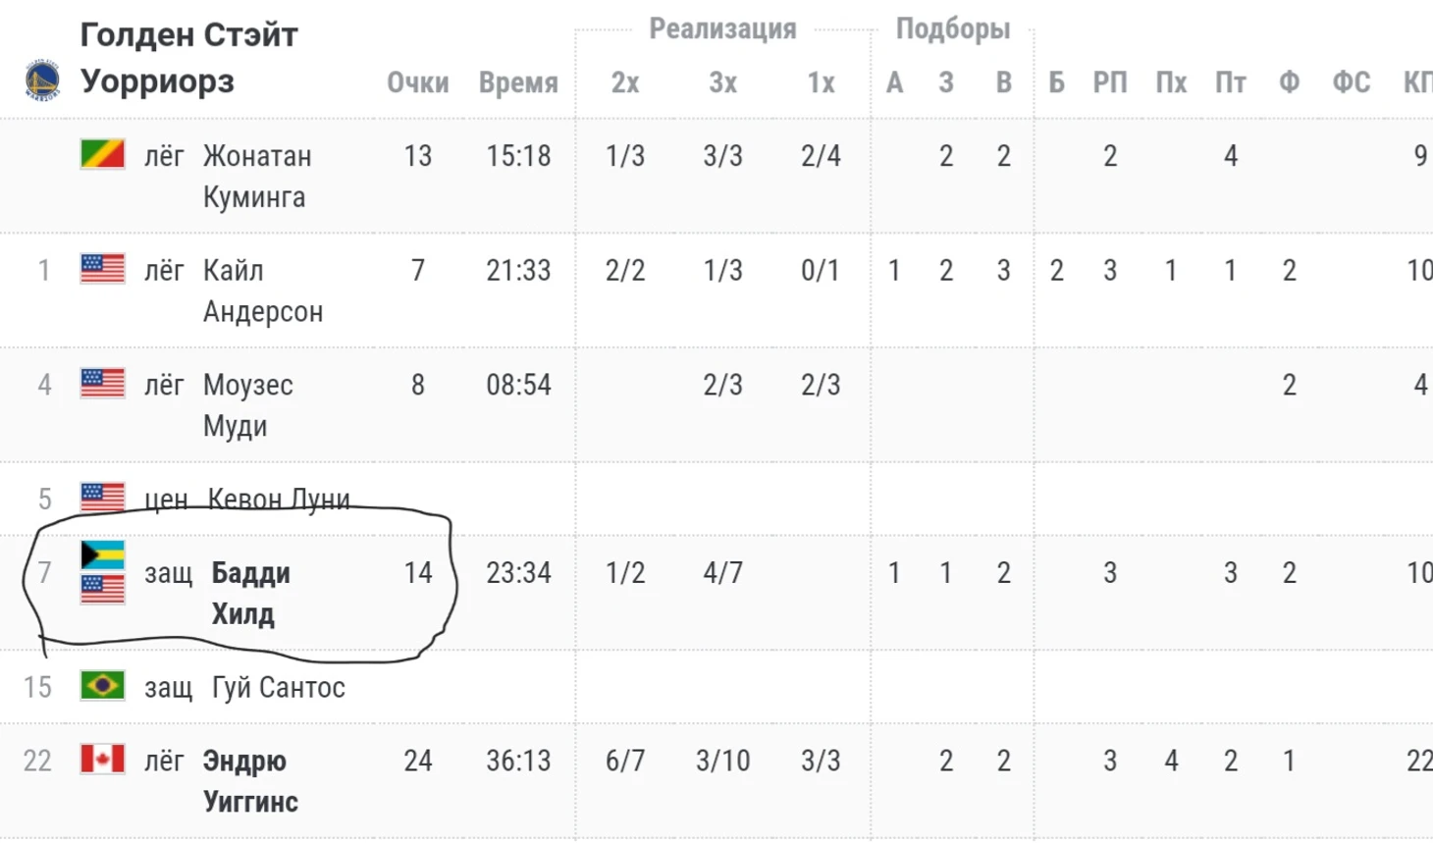
Task: Click the Brazil flag beside Гуй Сантос
Action: (102, 686)
